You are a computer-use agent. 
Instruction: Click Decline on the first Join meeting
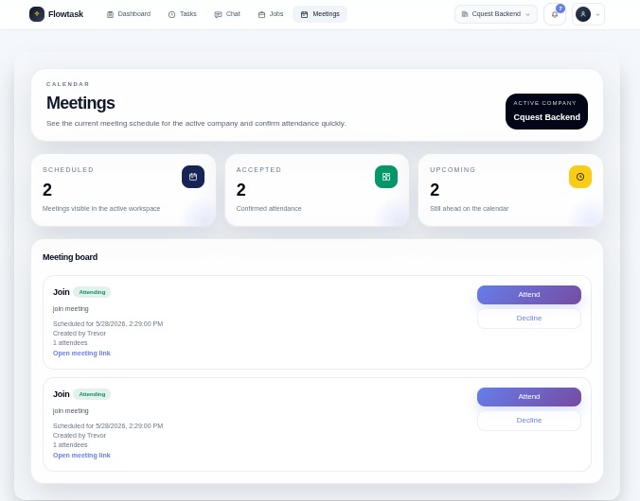529,319
